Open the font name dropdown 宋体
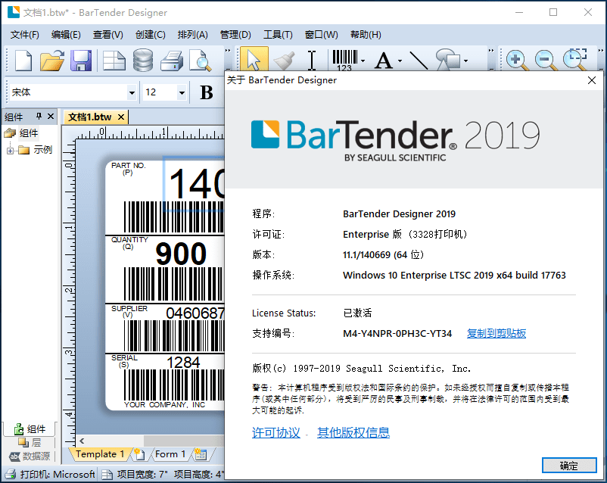 pyautogui.click(x=132, y=92)
